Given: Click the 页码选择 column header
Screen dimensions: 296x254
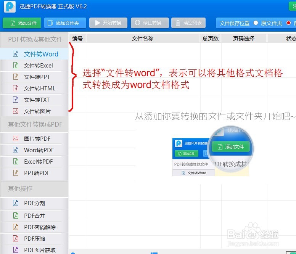Looking at the screenshot, I should [x=244, y=39].
